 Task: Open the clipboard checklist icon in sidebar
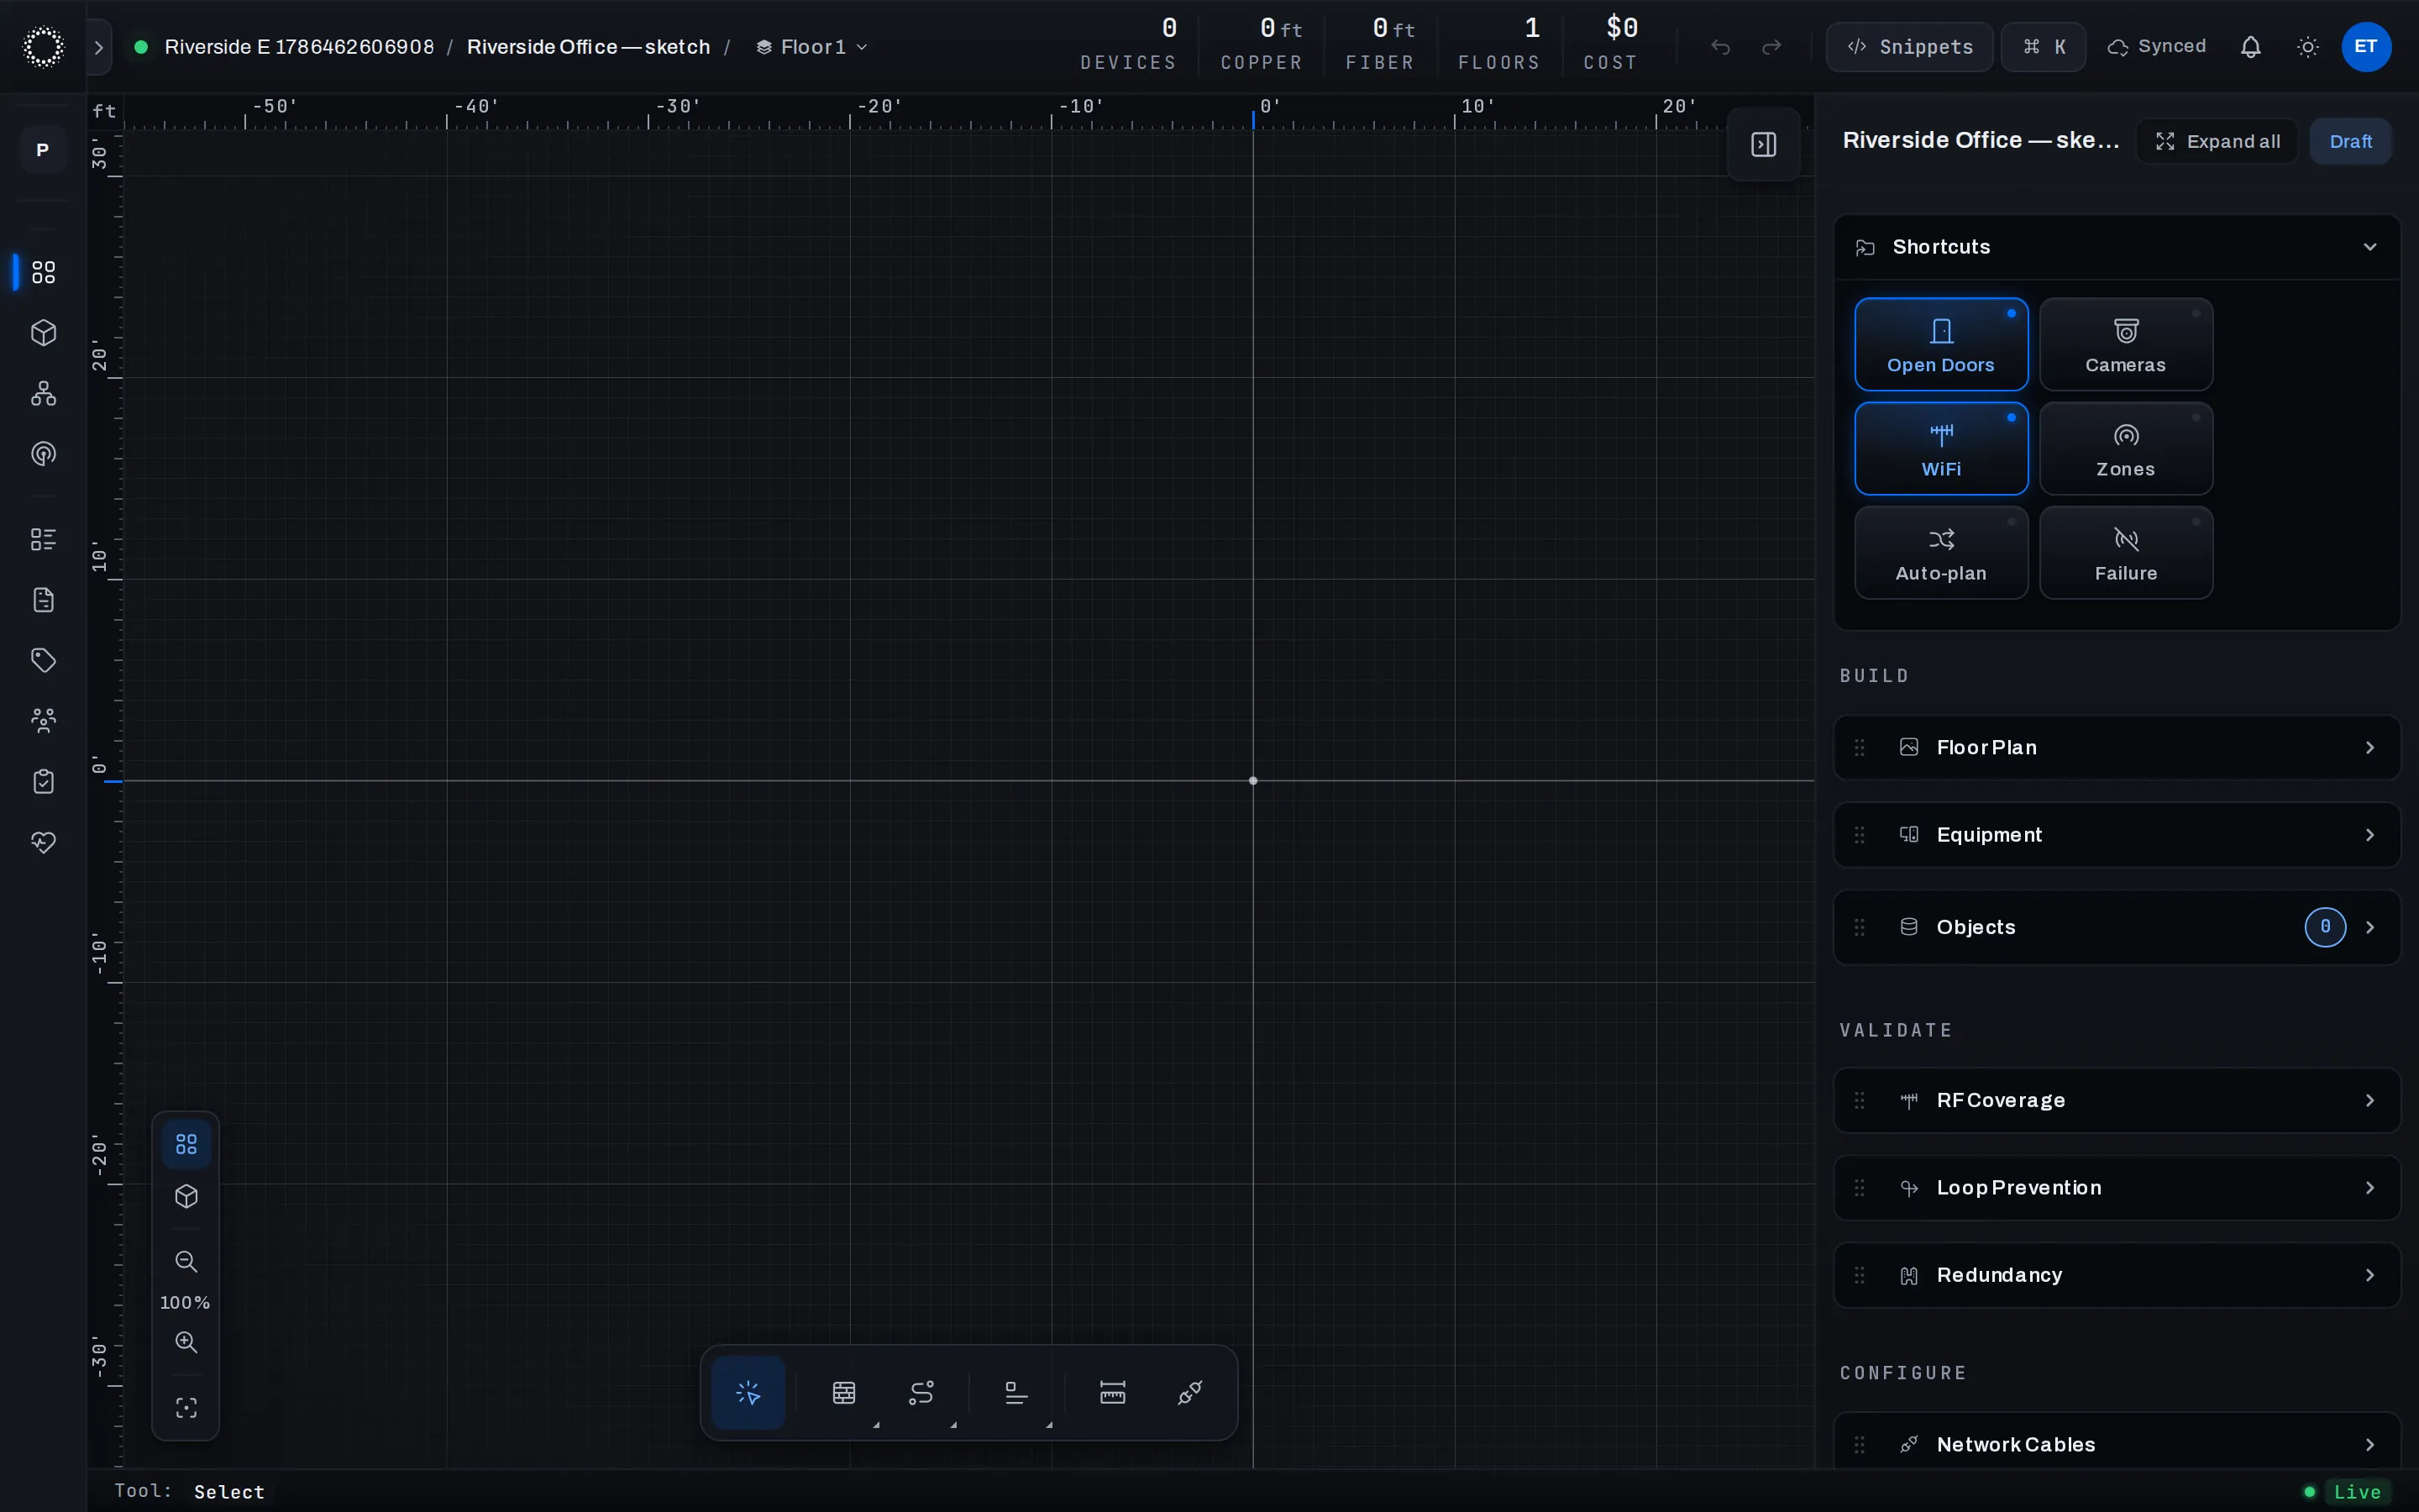pyautogui.click(x=43, y=782)
